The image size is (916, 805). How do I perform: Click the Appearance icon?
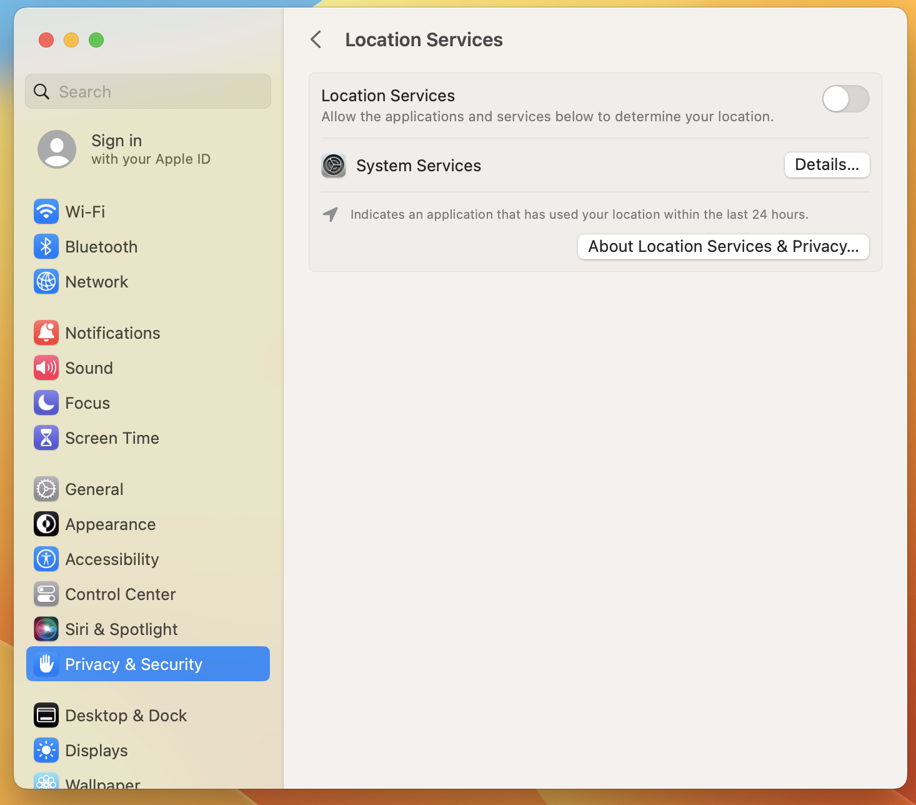(x=46, y=524)
